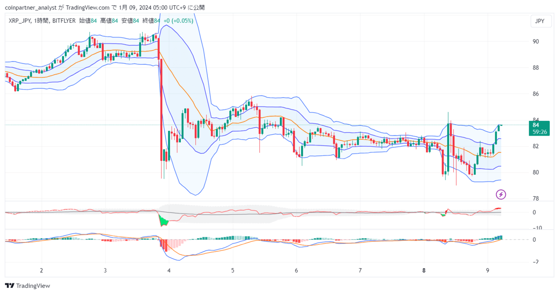Select the date label 8 on the time axis
Screen dimensions: 559x294
424,270
